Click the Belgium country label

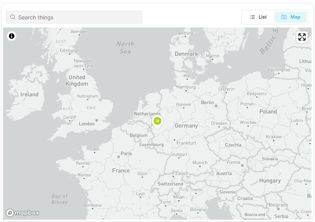[x=138, y=135]
